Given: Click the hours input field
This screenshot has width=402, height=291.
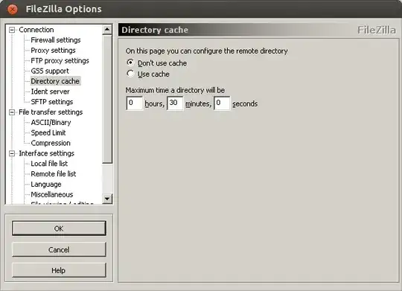Looking at the screenshot, I should coord(134,103).
